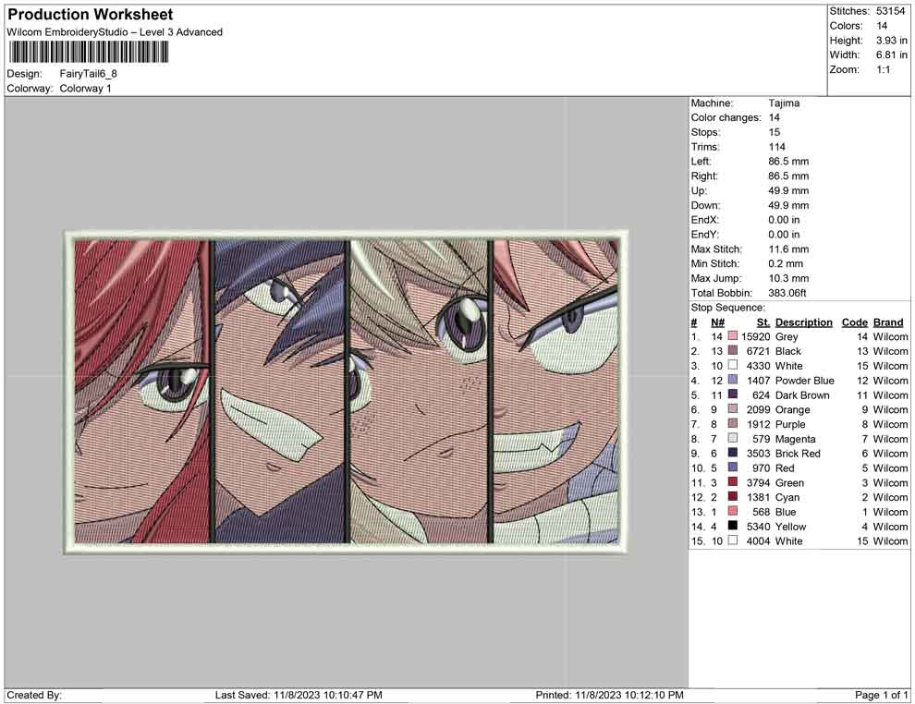Screen dimensions: 915x704
Task: Click the Zoom value 1:1
Action: click(x=883, y=69)
